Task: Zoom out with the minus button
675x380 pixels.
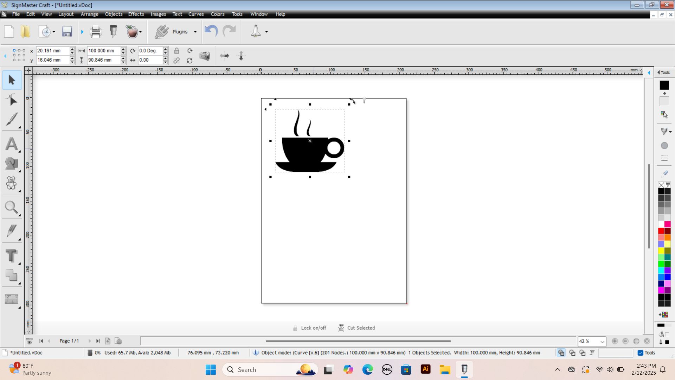Action: pyautogui.click(x=625, y=341)
